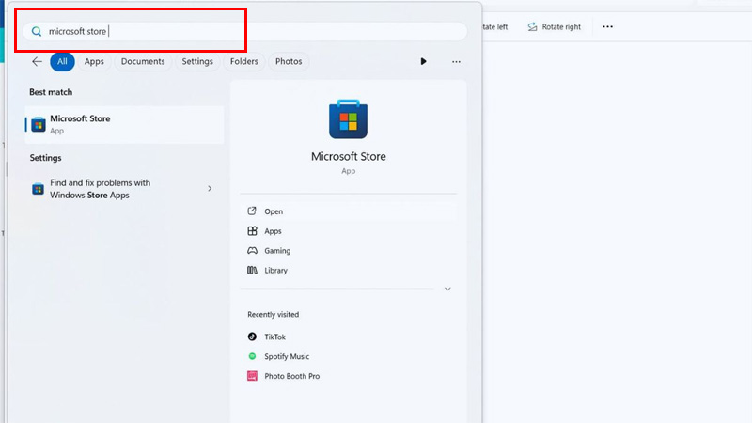The image size is (752, 423).
Task: Open TikTok from Recently visited
Action: point(274,337)
